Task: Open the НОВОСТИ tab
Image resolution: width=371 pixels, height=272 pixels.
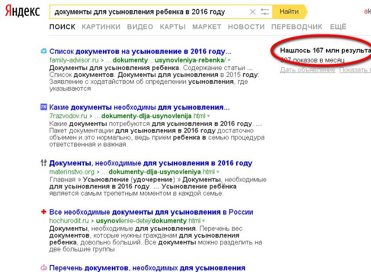Action: [x=246, y=27]
